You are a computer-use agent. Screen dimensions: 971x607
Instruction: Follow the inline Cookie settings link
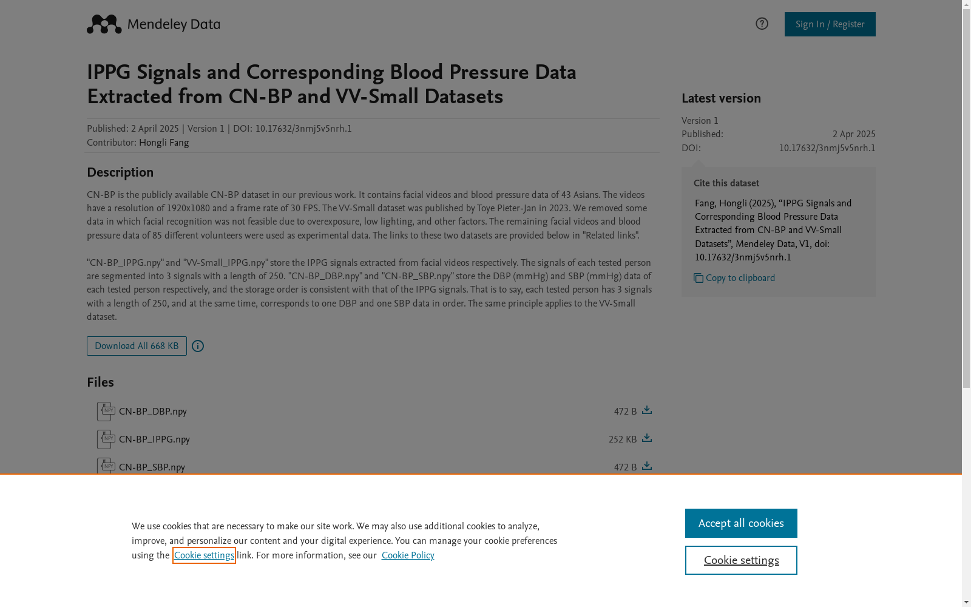pos(204,555)
